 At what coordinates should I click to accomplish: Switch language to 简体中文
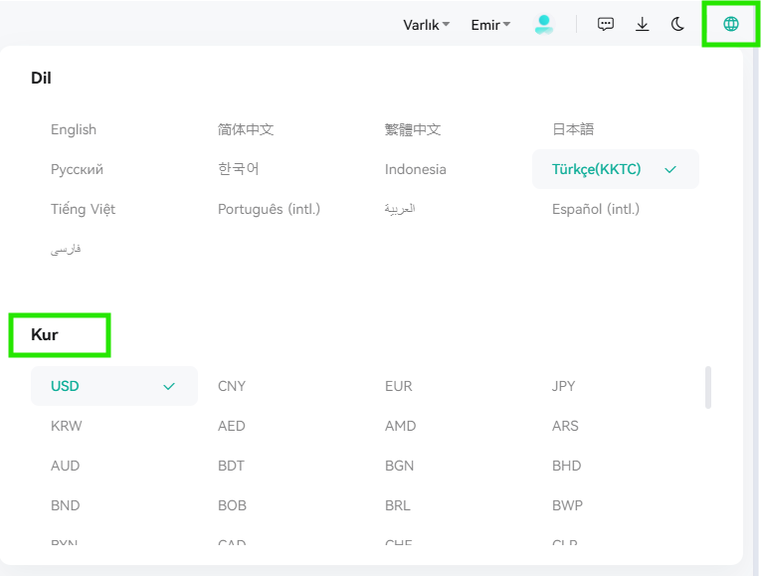[246, 129]
